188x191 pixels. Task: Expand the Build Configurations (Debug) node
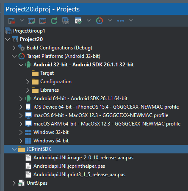(14, 48)
